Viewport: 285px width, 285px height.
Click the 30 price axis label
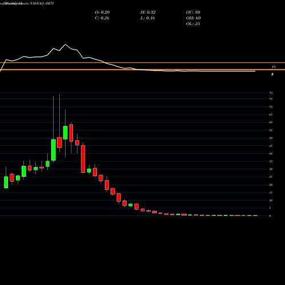[271, 169]
